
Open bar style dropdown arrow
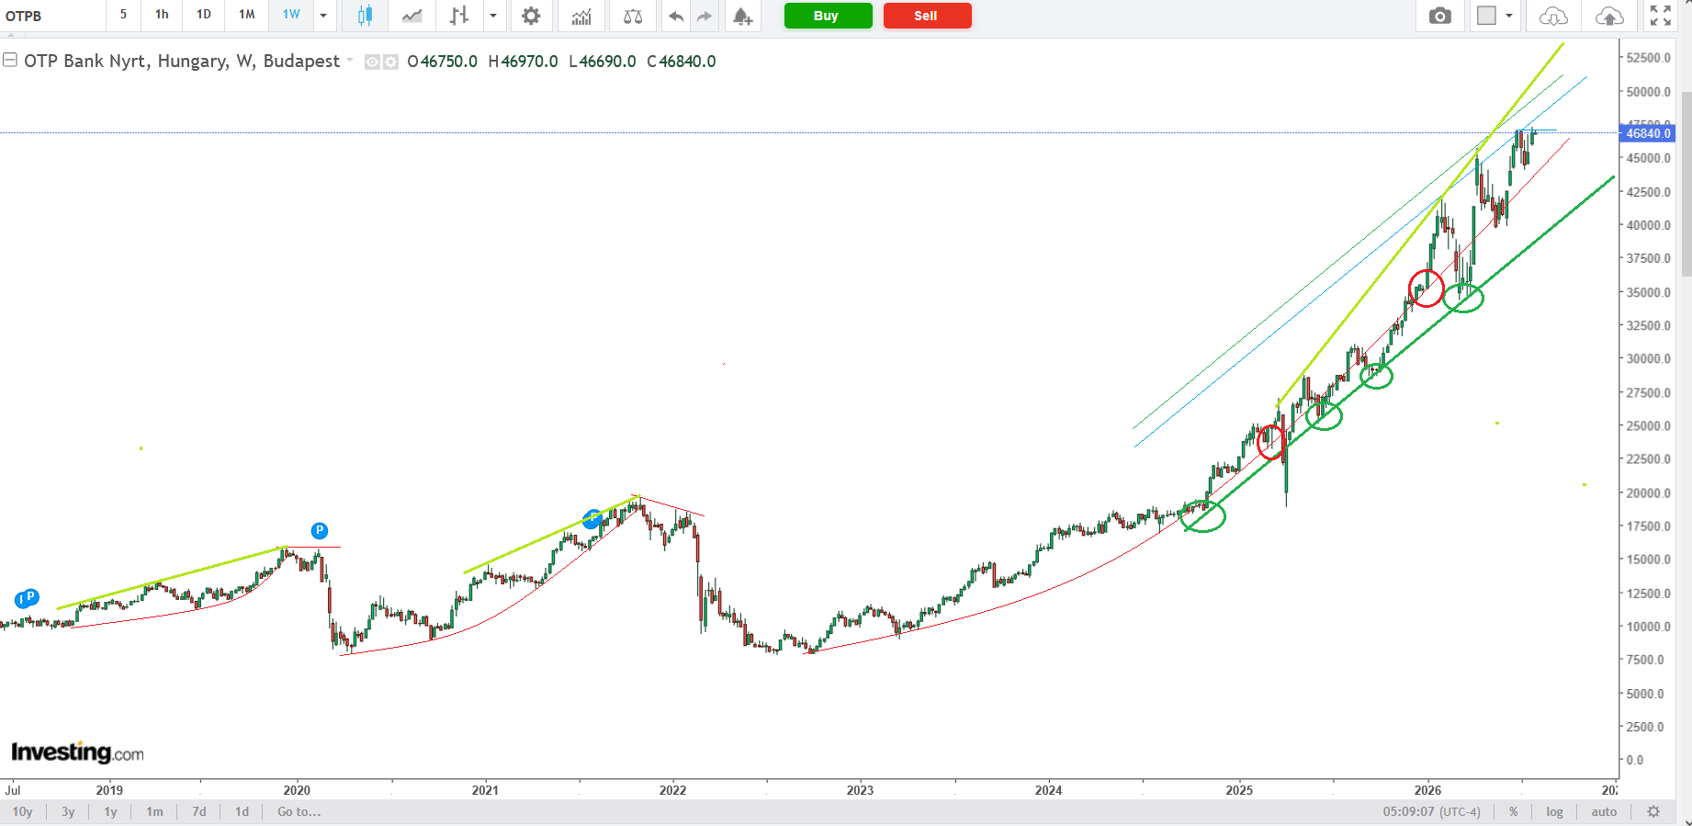(493, 16)
